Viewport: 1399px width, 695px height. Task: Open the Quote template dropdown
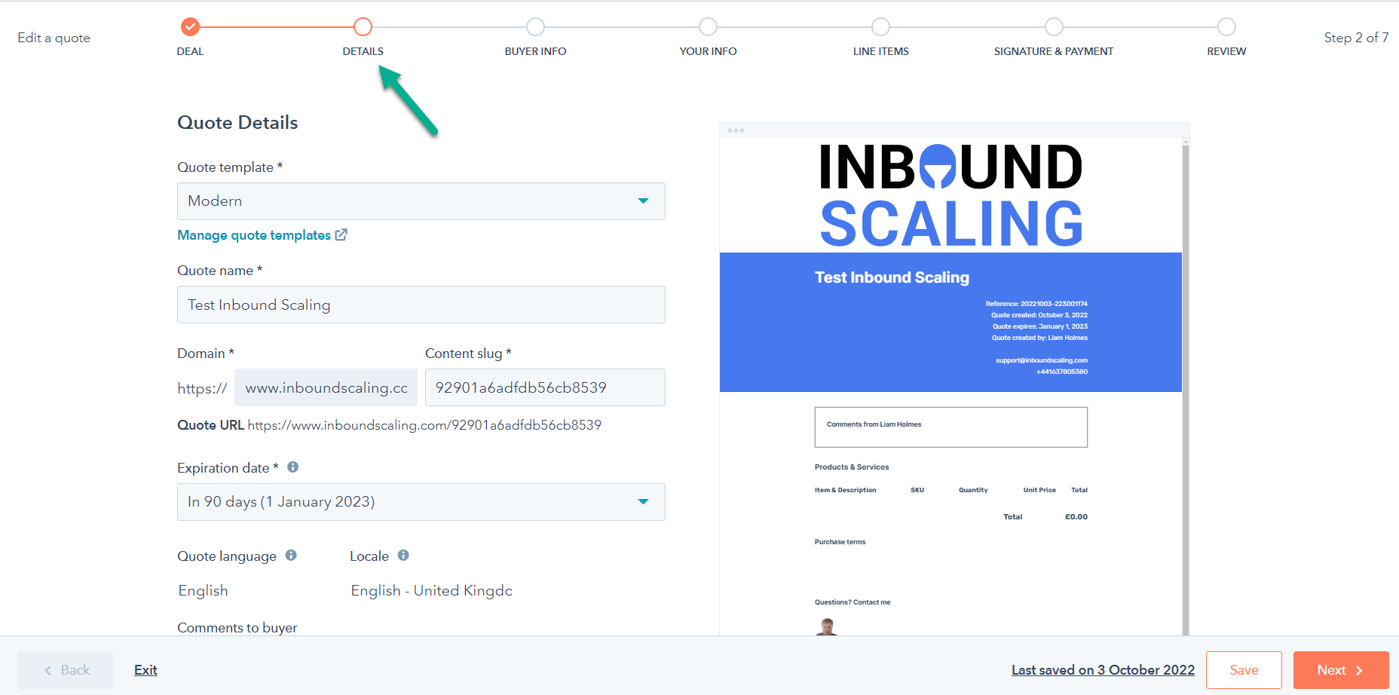(421, 201)
